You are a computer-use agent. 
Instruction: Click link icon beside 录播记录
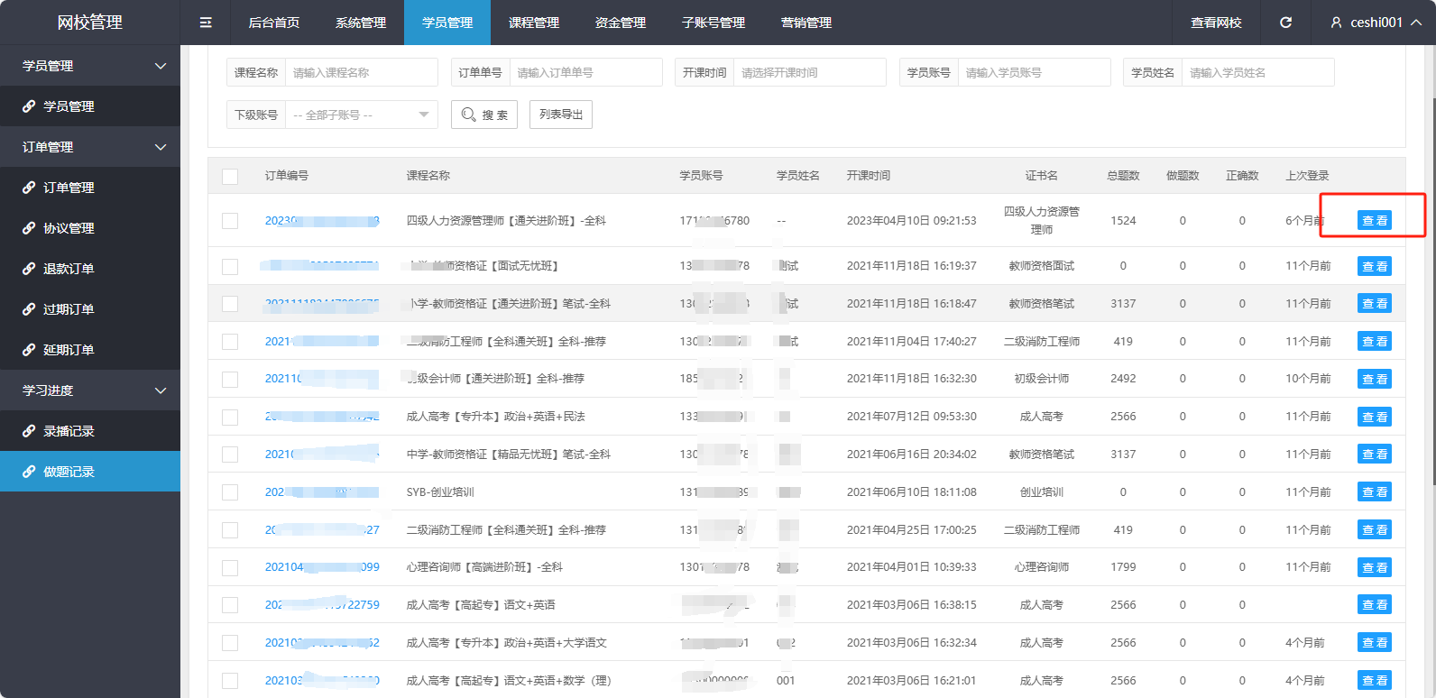pyautogui.click(x=29, y=431)
